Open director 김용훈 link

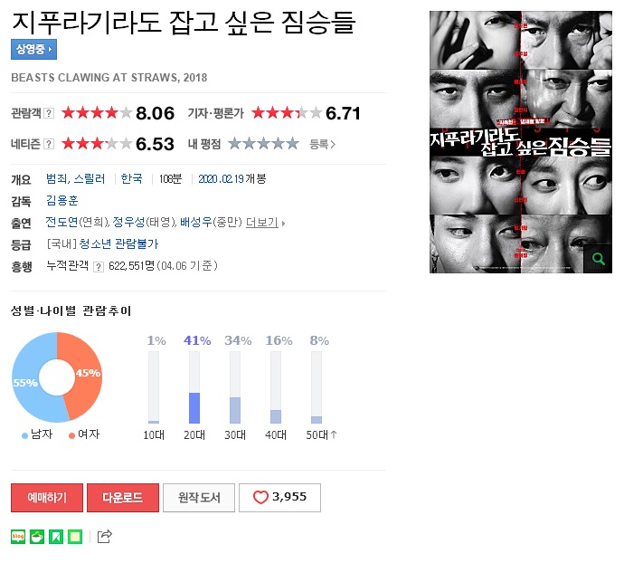[62, 200]
